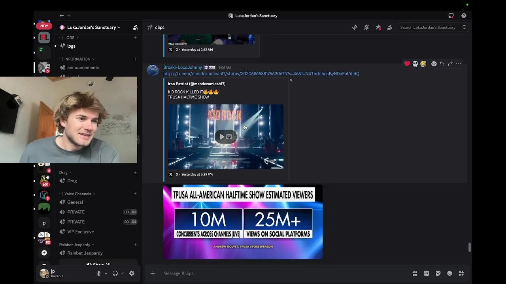Focus the Message #clips input field
This screenshot has width=506, height=284.
[285, 273]
